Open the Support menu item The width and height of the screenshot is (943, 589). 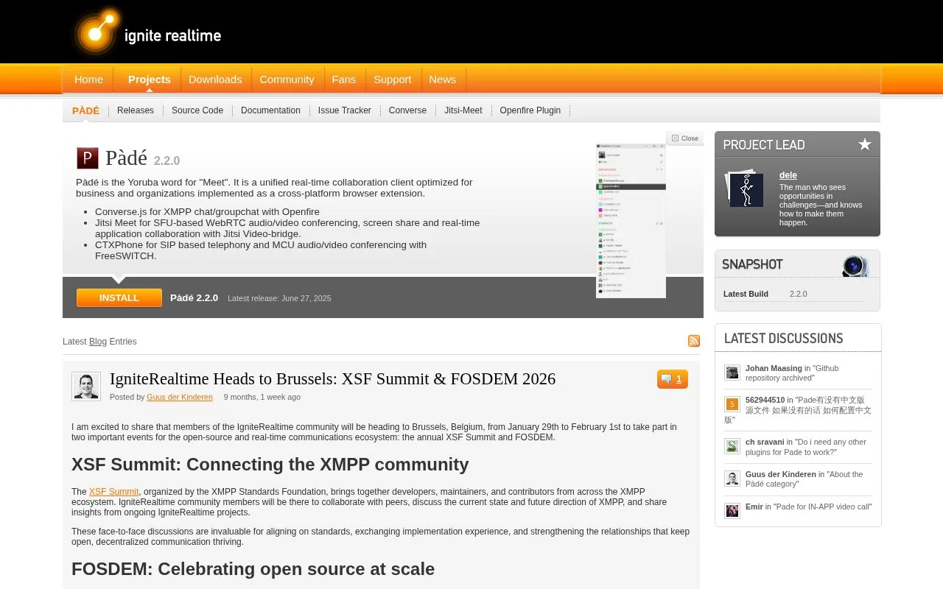[392, 80]
